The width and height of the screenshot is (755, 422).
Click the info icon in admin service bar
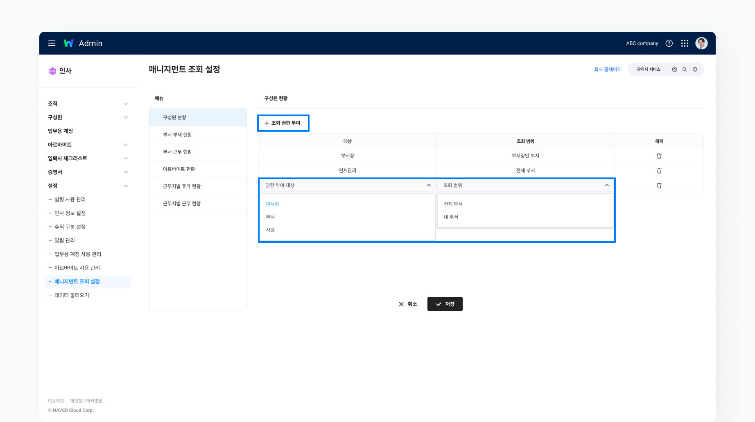695,70
